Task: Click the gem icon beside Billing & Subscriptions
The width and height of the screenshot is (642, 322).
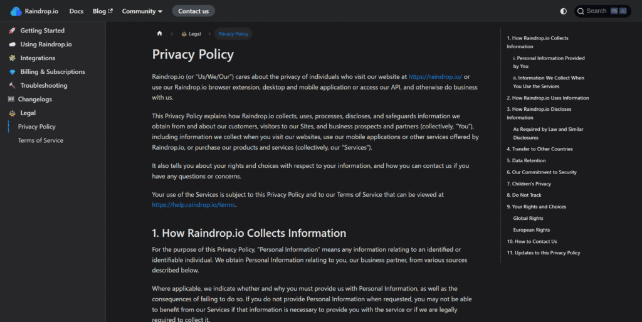Action: tap(13, 71)
